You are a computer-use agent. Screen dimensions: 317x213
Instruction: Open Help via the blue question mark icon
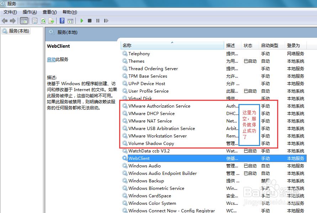[62, 20]
